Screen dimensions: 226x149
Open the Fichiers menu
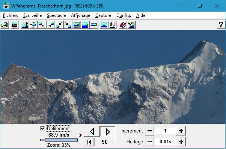pyautogui.click(x=11, y=15)
